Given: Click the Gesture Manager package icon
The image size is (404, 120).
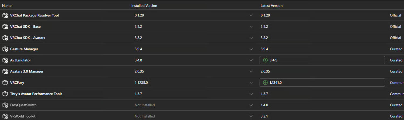Looking at the screenshot, I should coord(5,49).
